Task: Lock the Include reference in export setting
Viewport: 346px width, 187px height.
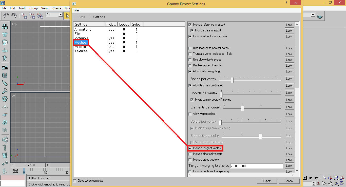Action: [x=289, y=25]
